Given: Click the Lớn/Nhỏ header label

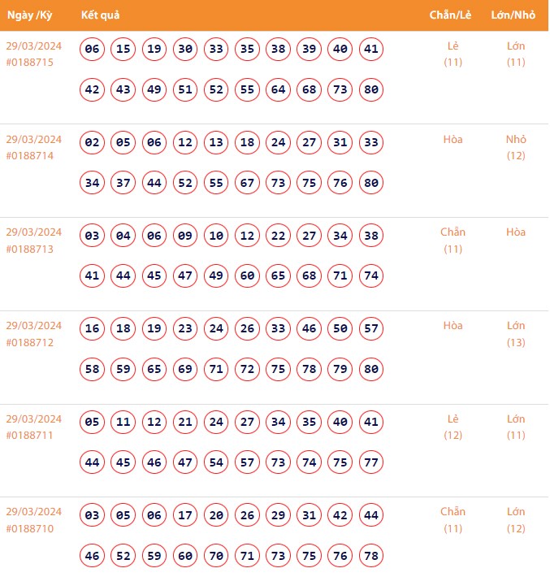Looking at the screenshot, I should click(515, 16).
